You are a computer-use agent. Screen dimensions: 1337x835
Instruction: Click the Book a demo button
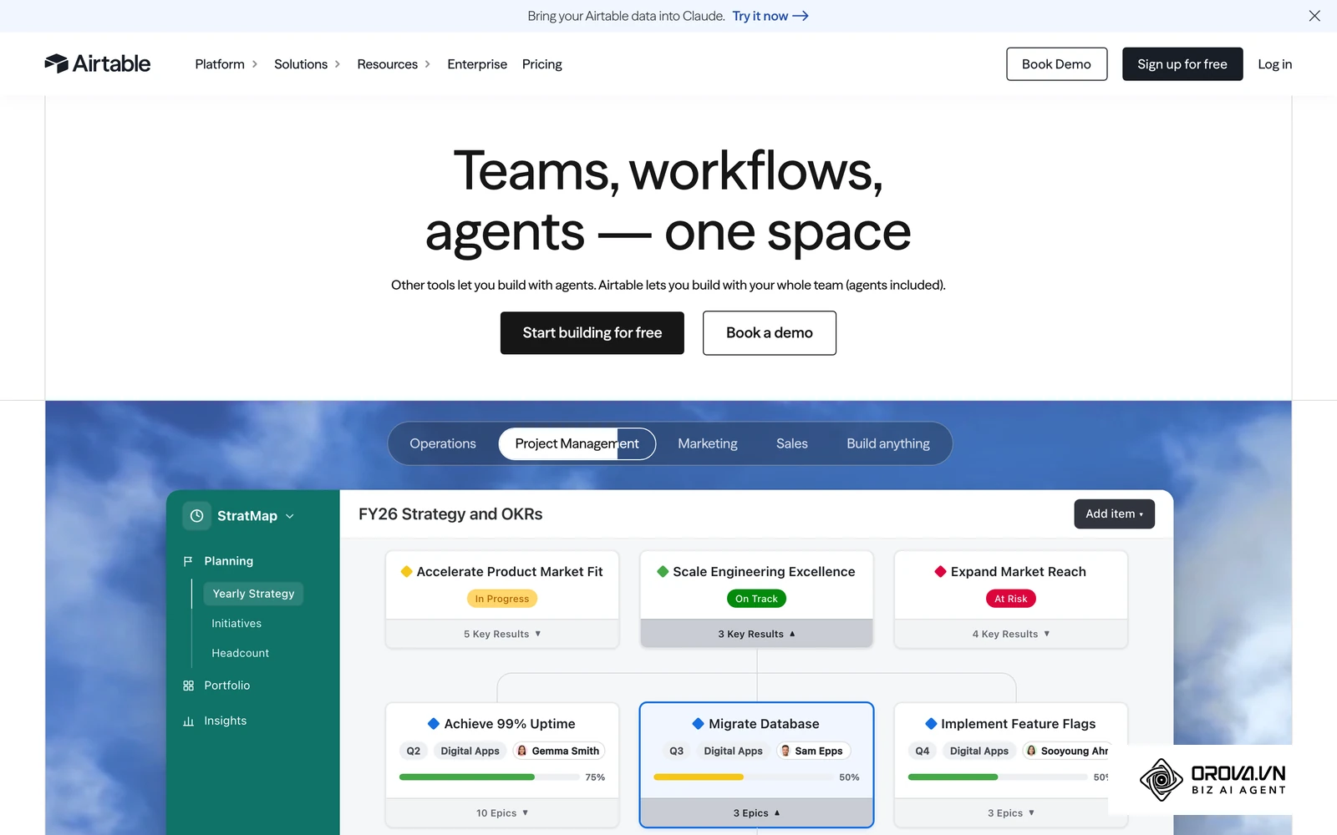770,332
